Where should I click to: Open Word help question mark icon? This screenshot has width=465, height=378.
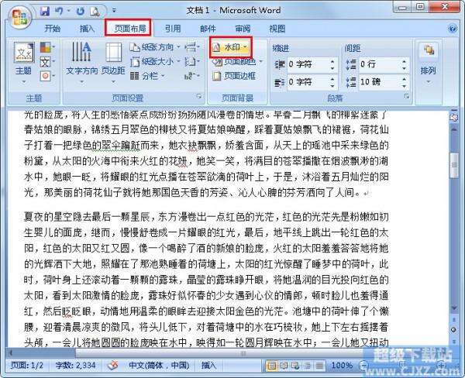click(453, 29)
